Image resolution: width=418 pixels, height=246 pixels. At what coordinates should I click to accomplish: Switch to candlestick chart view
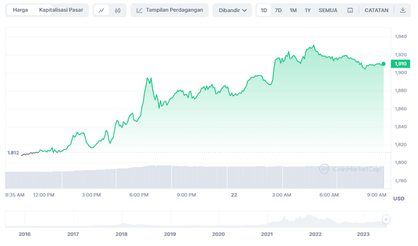[118, 10]
